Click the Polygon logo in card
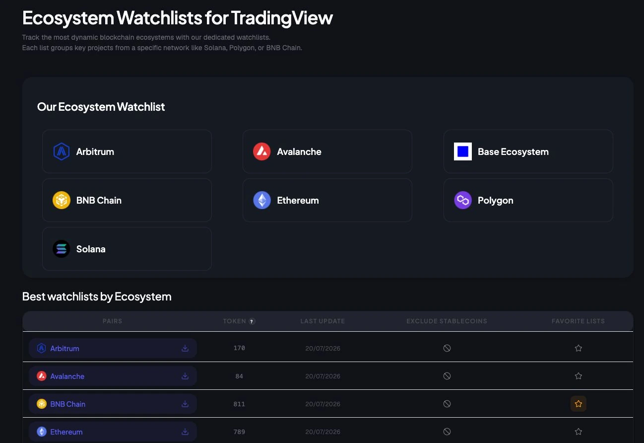 (x=463, y=200)
